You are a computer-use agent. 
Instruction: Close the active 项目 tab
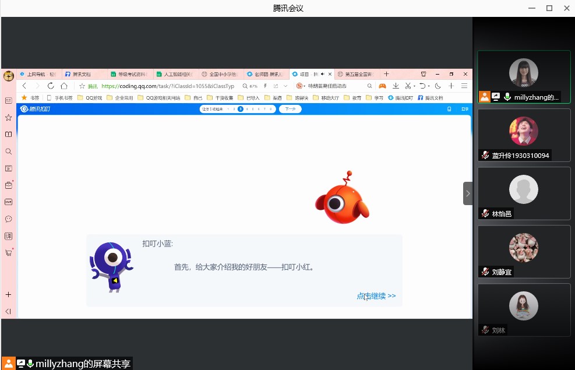(330, 74)
